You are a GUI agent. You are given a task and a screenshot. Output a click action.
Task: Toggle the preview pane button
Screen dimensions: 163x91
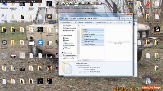(x=125, y=22)
